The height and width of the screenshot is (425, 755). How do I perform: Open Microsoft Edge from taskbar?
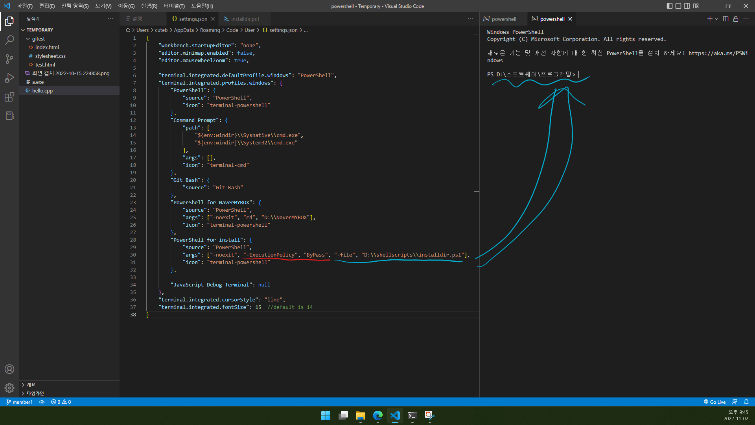(x=378, y=416)
